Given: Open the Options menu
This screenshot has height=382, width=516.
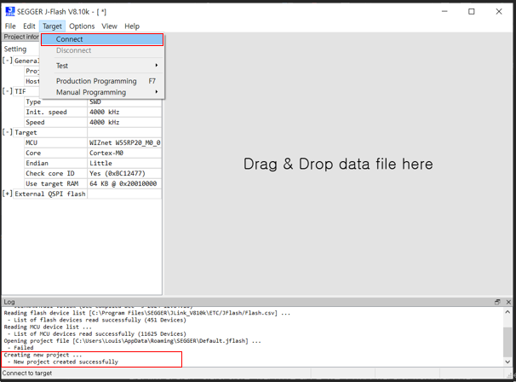Looking at the screenshot, I should pyautogui.click(x=82, y=26).
